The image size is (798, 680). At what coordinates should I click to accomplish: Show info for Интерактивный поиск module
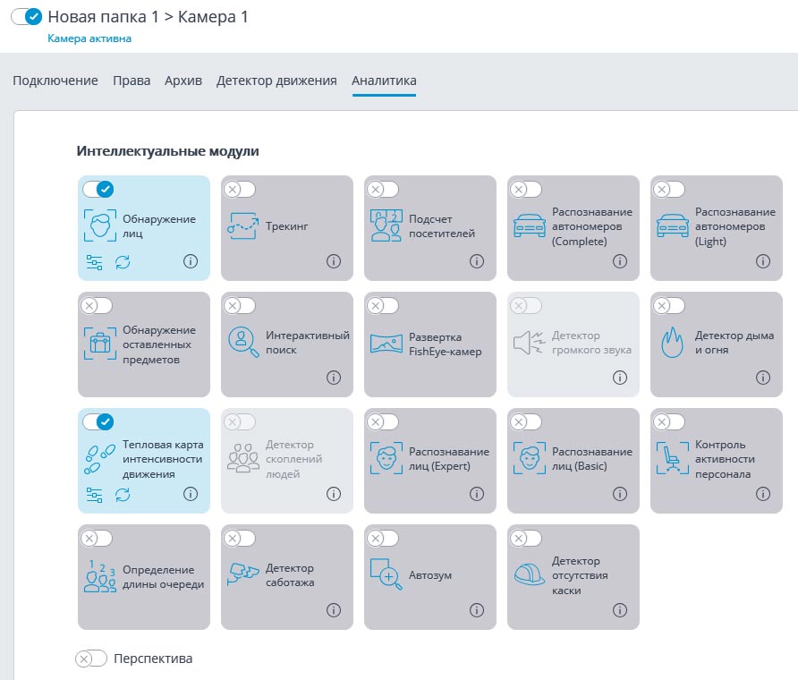tap(334, 378)
